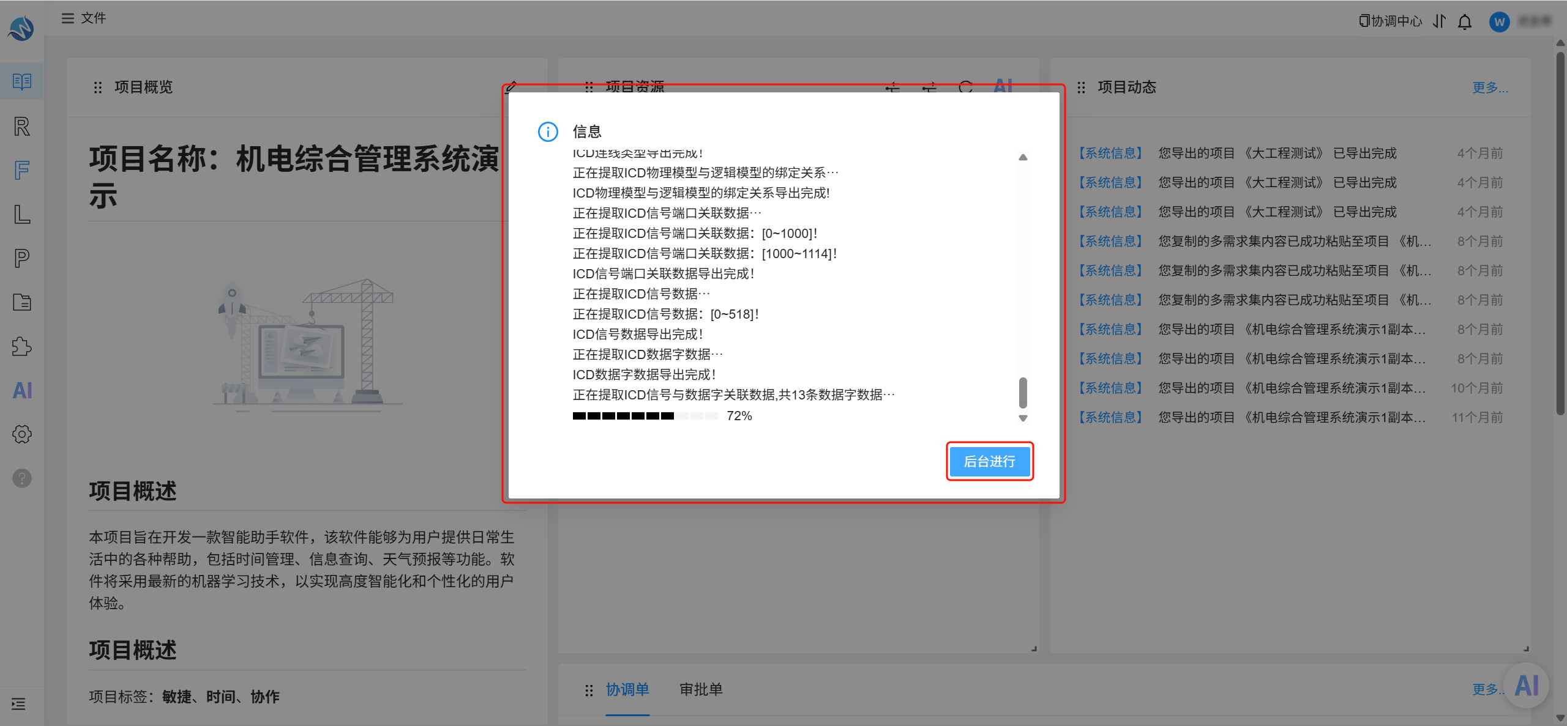Click dialog log scrollbar down arrow
The image size is (1567, 726).
tap(1023, 418)
